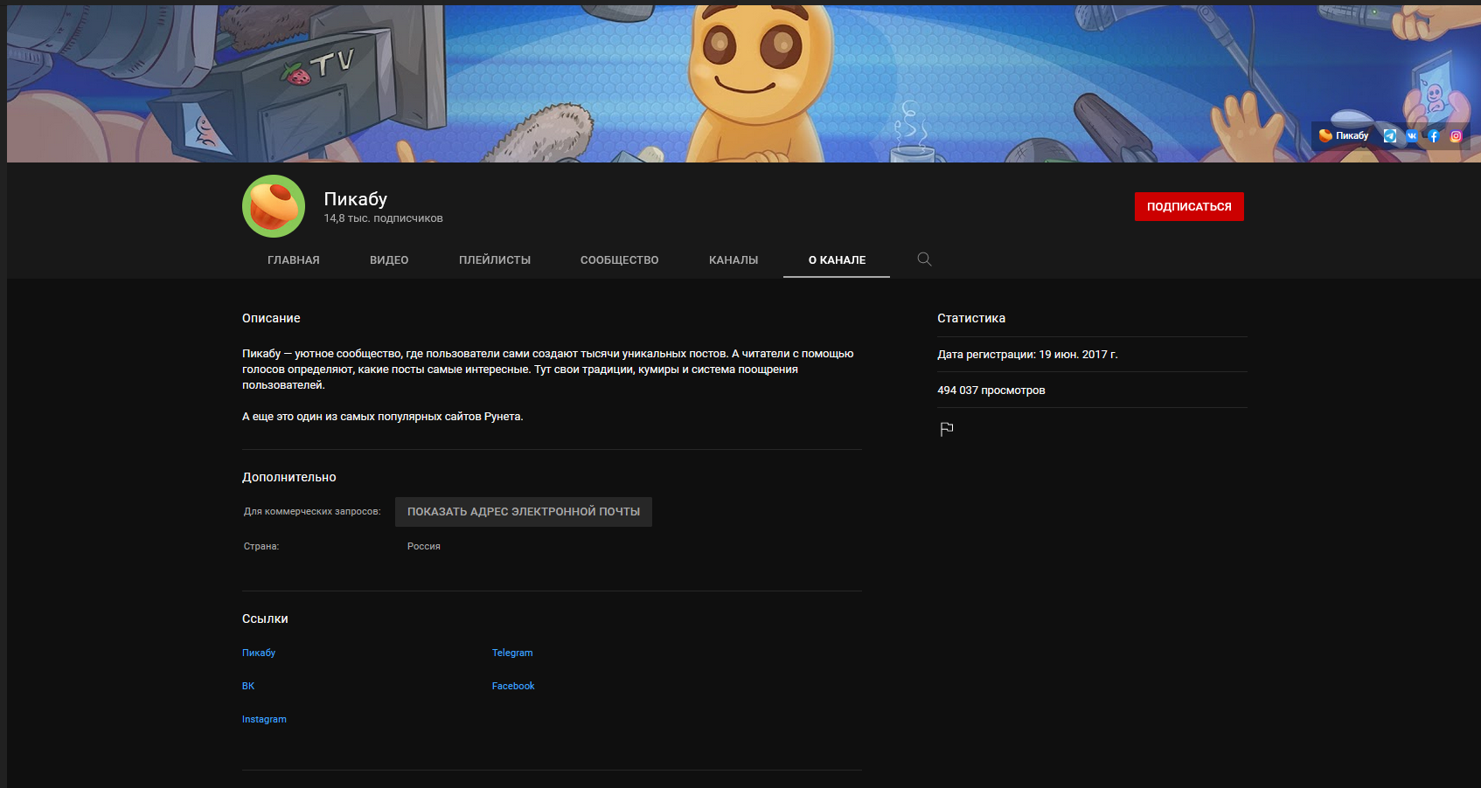
Task: Subscribe with the ПОДПИСАТЬСЯ button
Action: coord(1189,207)
